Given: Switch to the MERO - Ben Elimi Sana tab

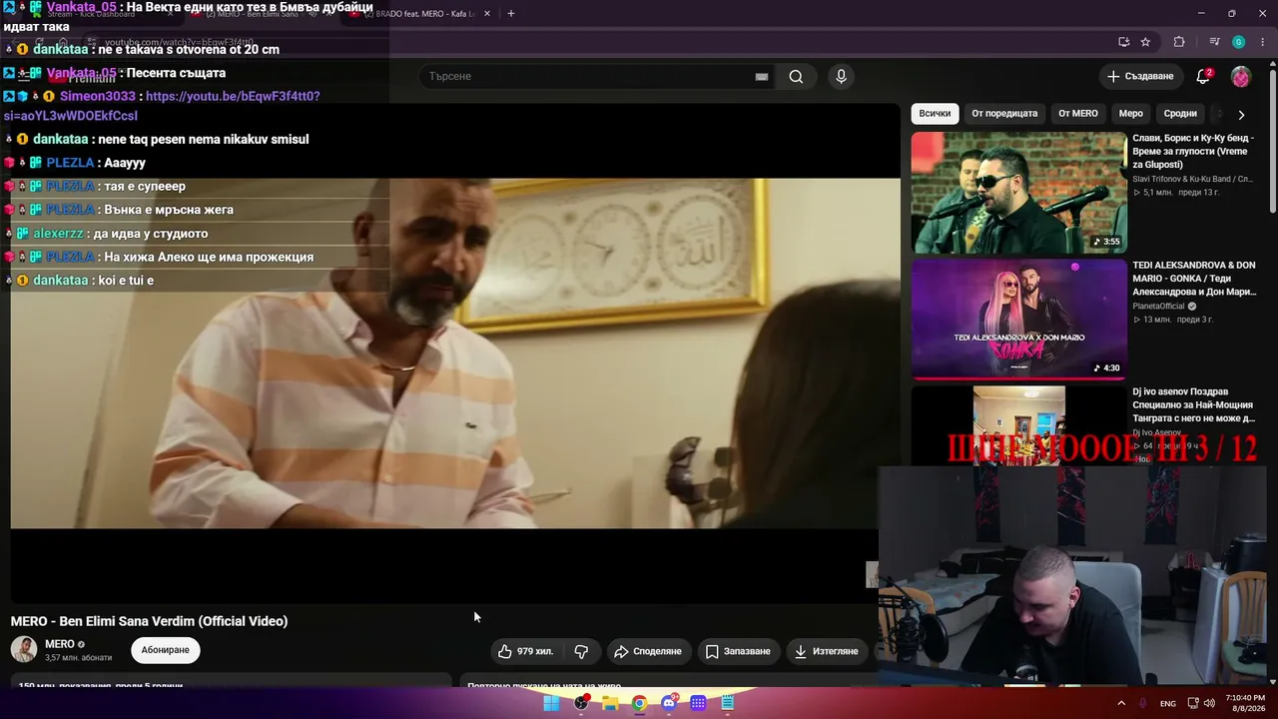Looking at the screenshot, I should pyautogui.click(x=260, y=14).
